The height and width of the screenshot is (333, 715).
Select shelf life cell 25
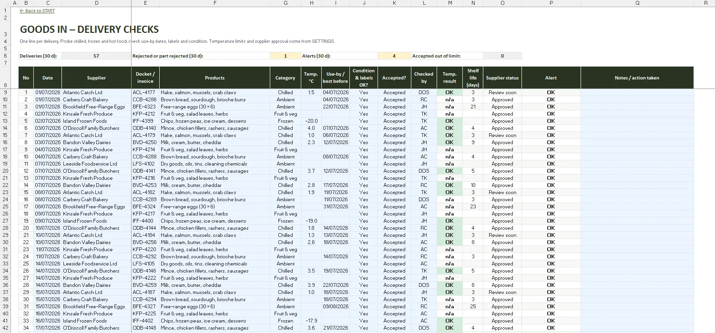tap(473, 306)
